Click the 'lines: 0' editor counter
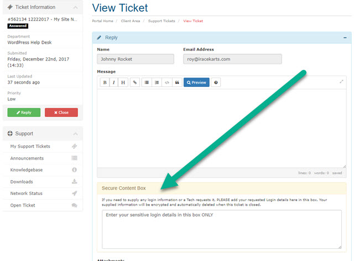Viewport: 354px width, 261px height. [305, 173]
